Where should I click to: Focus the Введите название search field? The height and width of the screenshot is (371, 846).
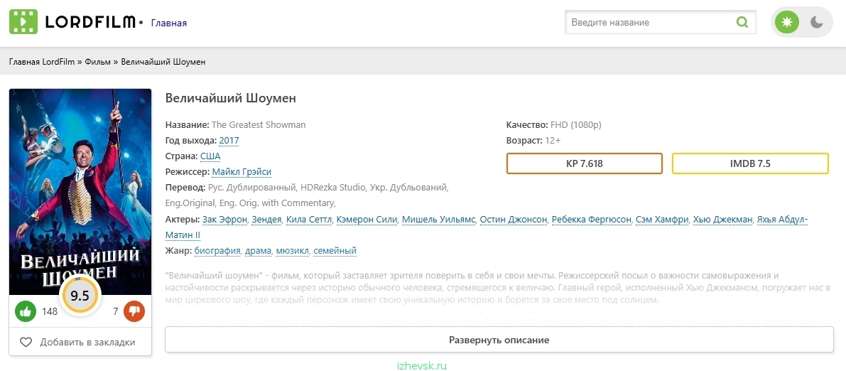pyautogui.click(x=650, y=22)
